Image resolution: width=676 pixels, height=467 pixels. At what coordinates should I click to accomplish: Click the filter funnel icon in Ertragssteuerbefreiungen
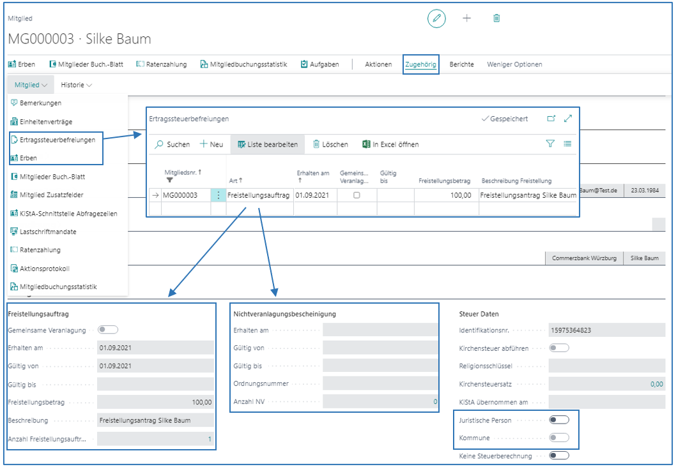pos(550,144)
